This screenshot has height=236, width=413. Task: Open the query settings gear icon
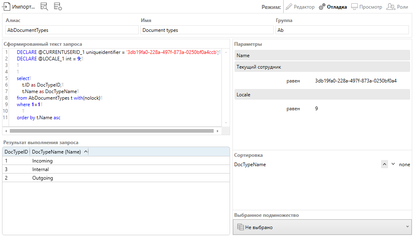pos(58,7)
